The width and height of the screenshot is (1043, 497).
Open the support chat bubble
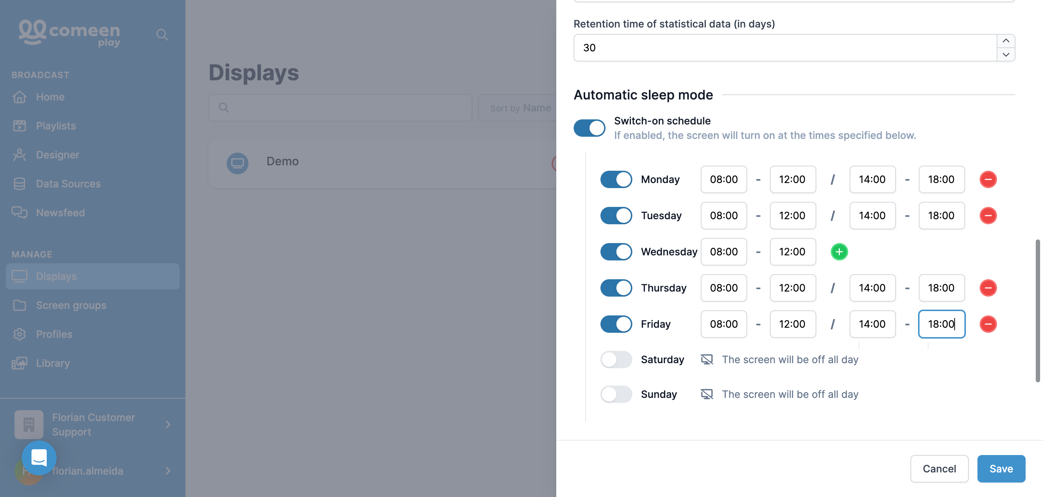click(x=39, y=458)
